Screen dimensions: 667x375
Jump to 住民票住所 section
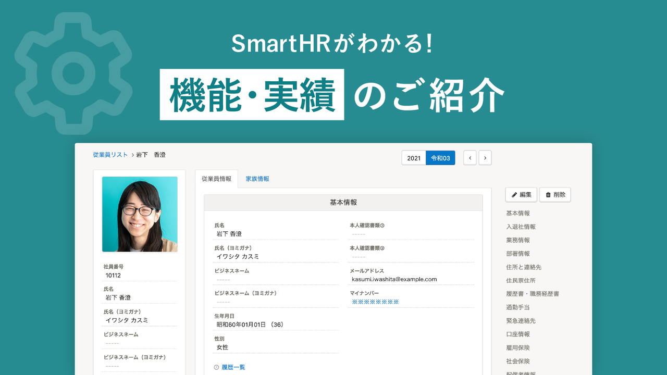pyautogui.click(x=521, y=281)
